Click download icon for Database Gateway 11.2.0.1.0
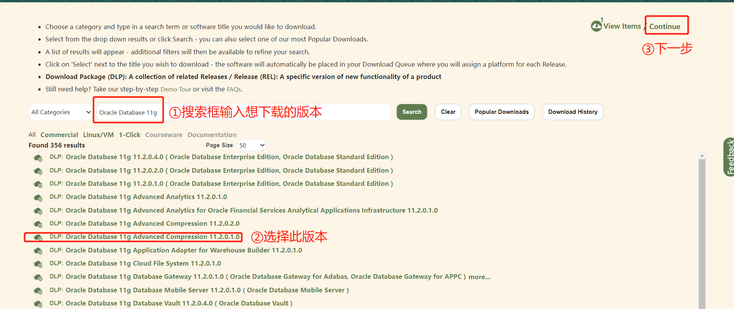 click(x=38, y=277)
